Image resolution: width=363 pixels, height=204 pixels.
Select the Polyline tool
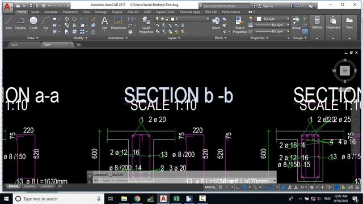coord(20,23)
